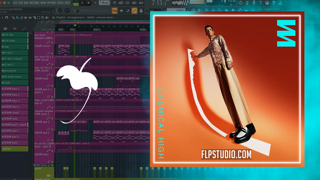
Task: Select the playlist Draw pencil tool
Action: (x=13, y=17)
